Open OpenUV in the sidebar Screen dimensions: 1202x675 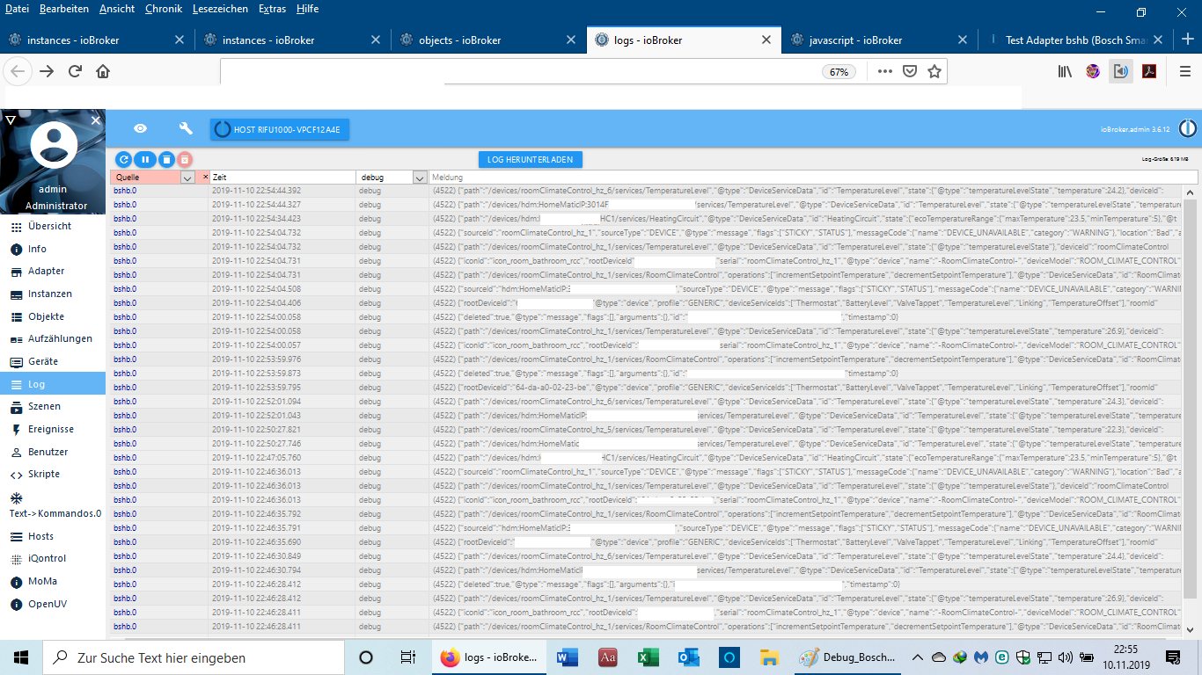pyautogui.click(x=53, y=604)
